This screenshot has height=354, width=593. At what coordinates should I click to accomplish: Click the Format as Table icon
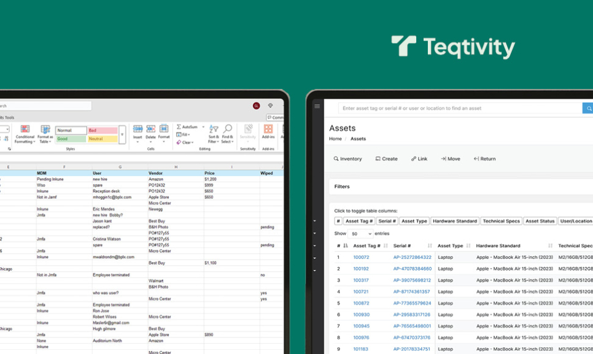(x=45, y=129)
